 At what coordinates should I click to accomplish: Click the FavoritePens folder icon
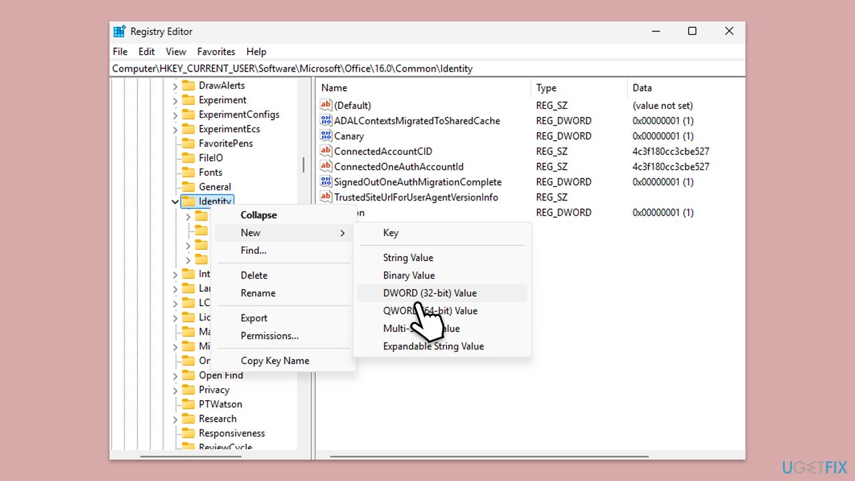click(188, 144)
